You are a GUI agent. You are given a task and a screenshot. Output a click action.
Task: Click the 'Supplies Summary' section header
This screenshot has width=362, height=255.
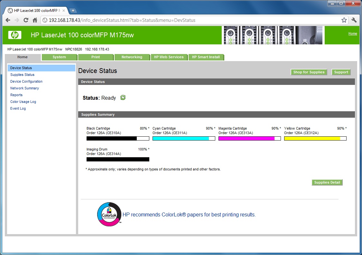point(216,114)
